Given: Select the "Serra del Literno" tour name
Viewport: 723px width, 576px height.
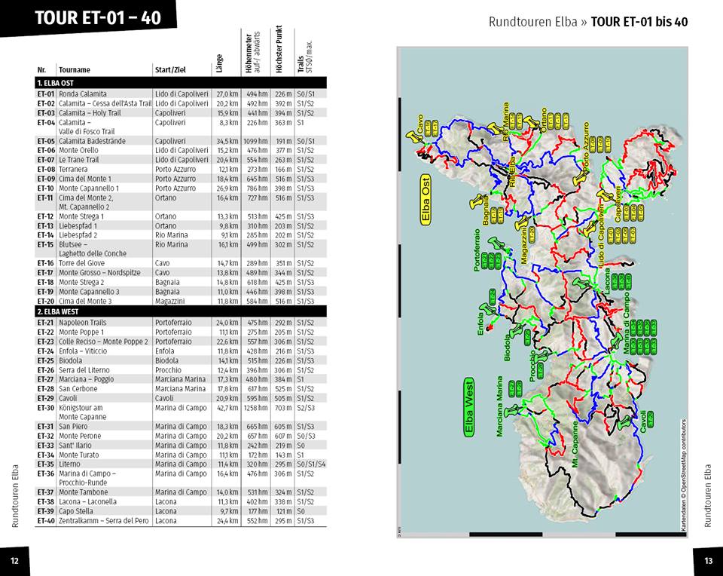Looking at the screenshot, I should pos(84,370).
